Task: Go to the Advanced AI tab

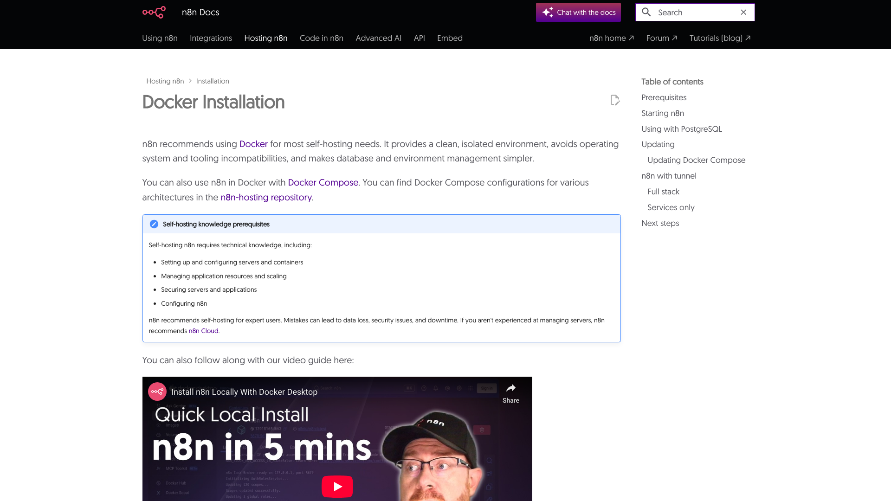Action: [379, 38]
